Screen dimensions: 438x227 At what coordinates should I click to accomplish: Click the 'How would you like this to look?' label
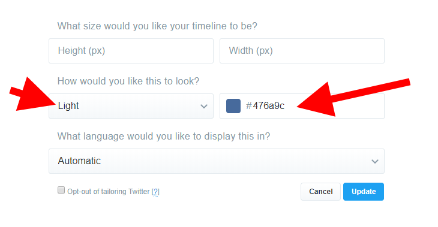point(128,81)
